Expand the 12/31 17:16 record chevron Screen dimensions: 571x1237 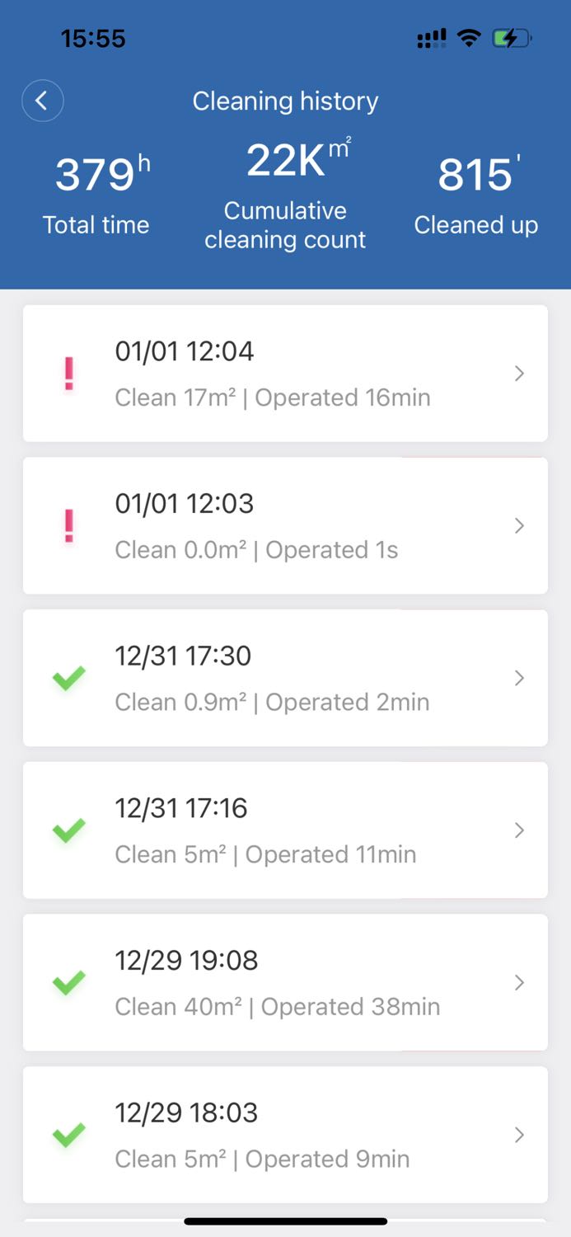pos(519,830)
